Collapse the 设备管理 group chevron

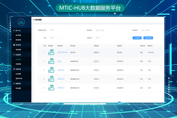click(x=29, y=55)
